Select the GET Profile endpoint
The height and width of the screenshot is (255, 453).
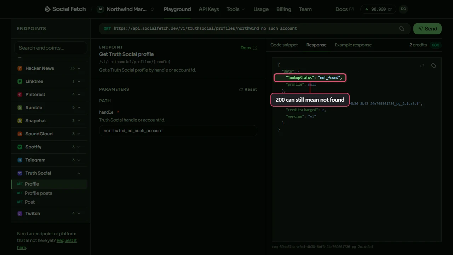(49, 184)
